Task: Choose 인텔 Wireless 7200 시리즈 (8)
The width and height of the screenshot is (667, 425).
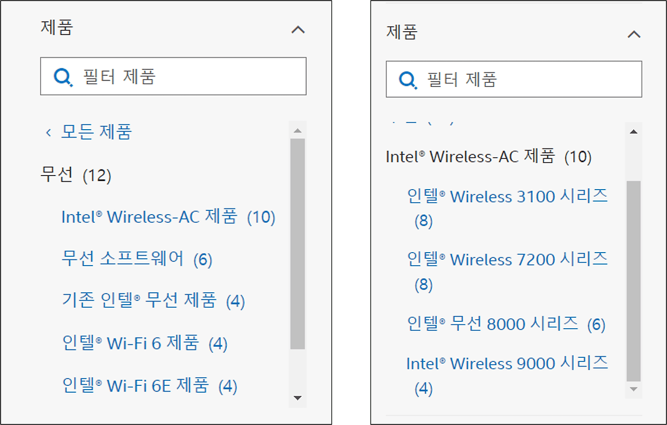Action: 508,271
